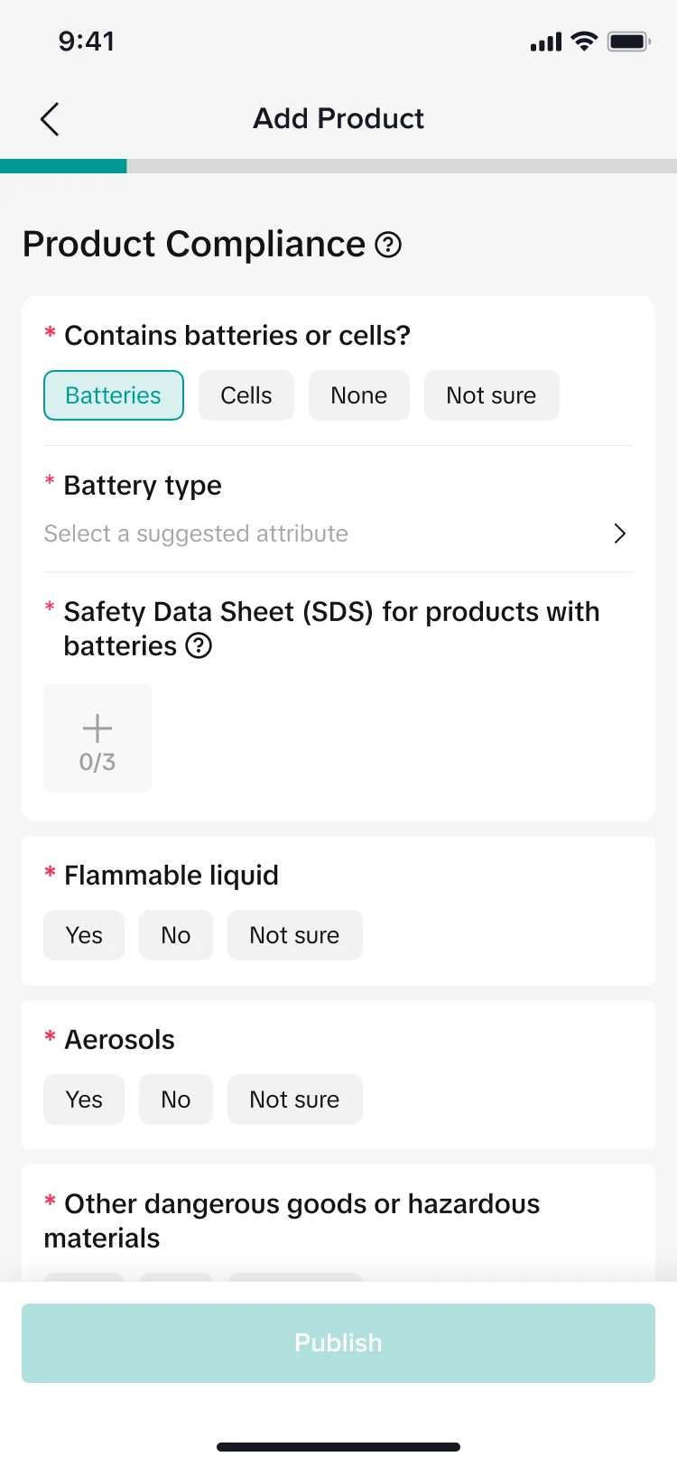Tap the Safety Data Sheet help icon
This screenshot has width=677, height=1466.
click(x=199, y=646)
